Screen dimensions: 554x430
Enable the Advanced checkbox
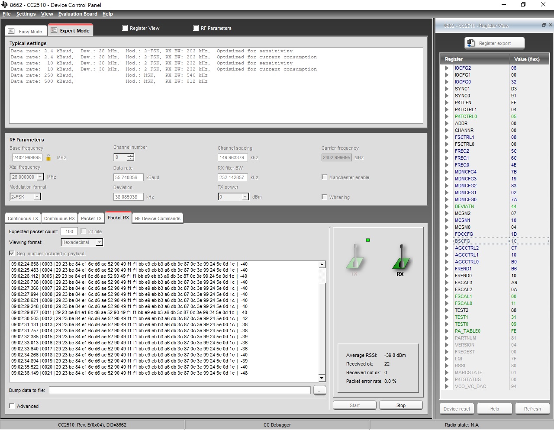12,406
